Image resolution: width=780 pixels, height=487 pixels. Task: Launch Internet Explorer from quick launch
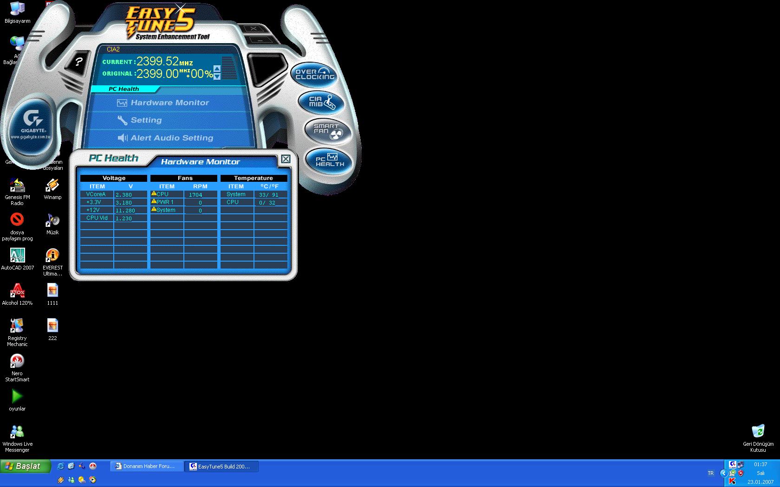click(60, 466)
